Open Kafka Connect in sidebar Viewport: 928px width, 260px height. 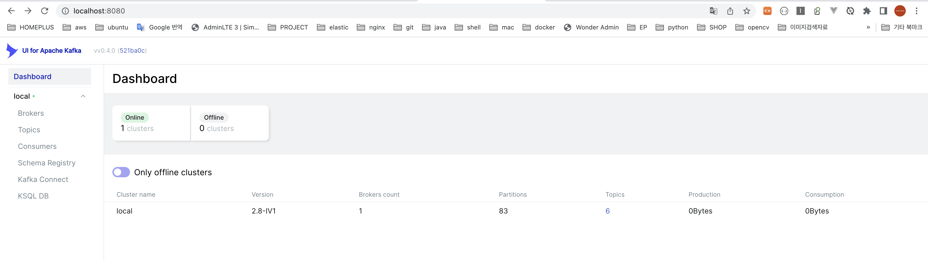[x=43, y=179]
